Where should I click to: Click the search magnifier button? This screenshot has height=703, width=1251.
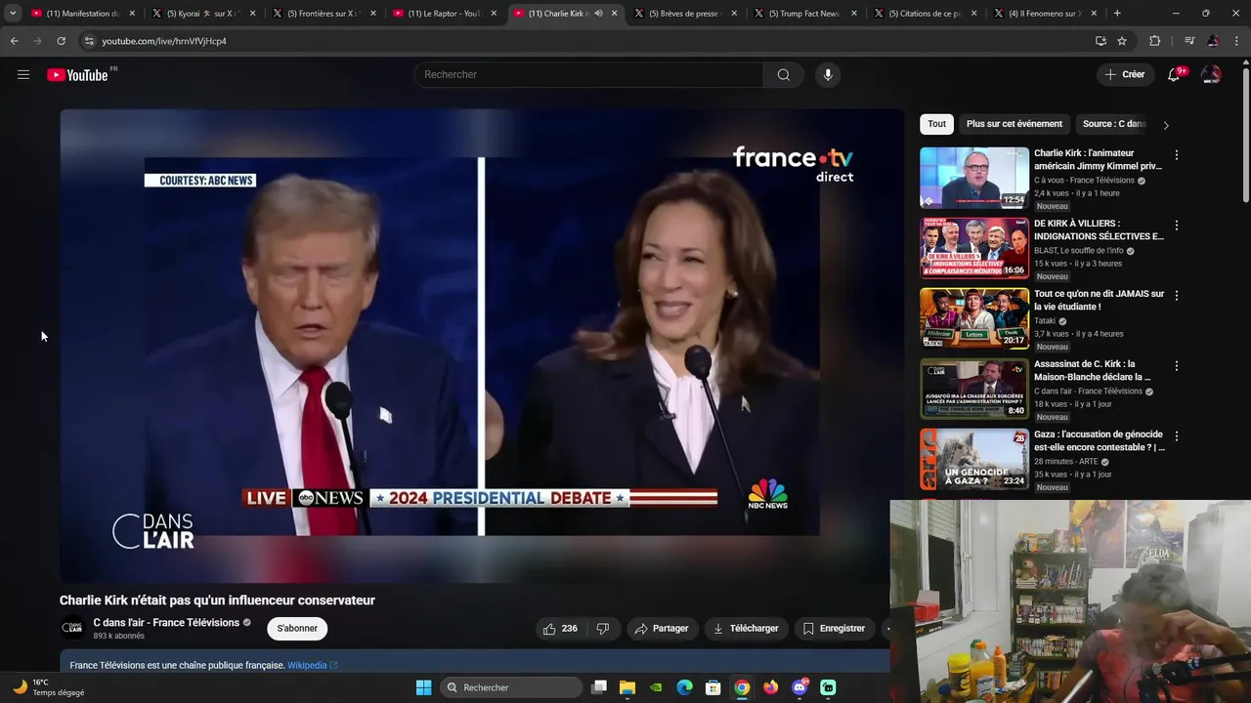click(784, 74)
